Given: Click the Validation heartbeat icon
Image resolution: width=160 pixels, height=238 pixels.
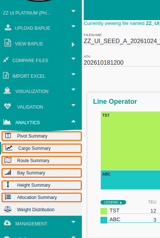Looking at the screenshot, I should [x=7, y=106].
